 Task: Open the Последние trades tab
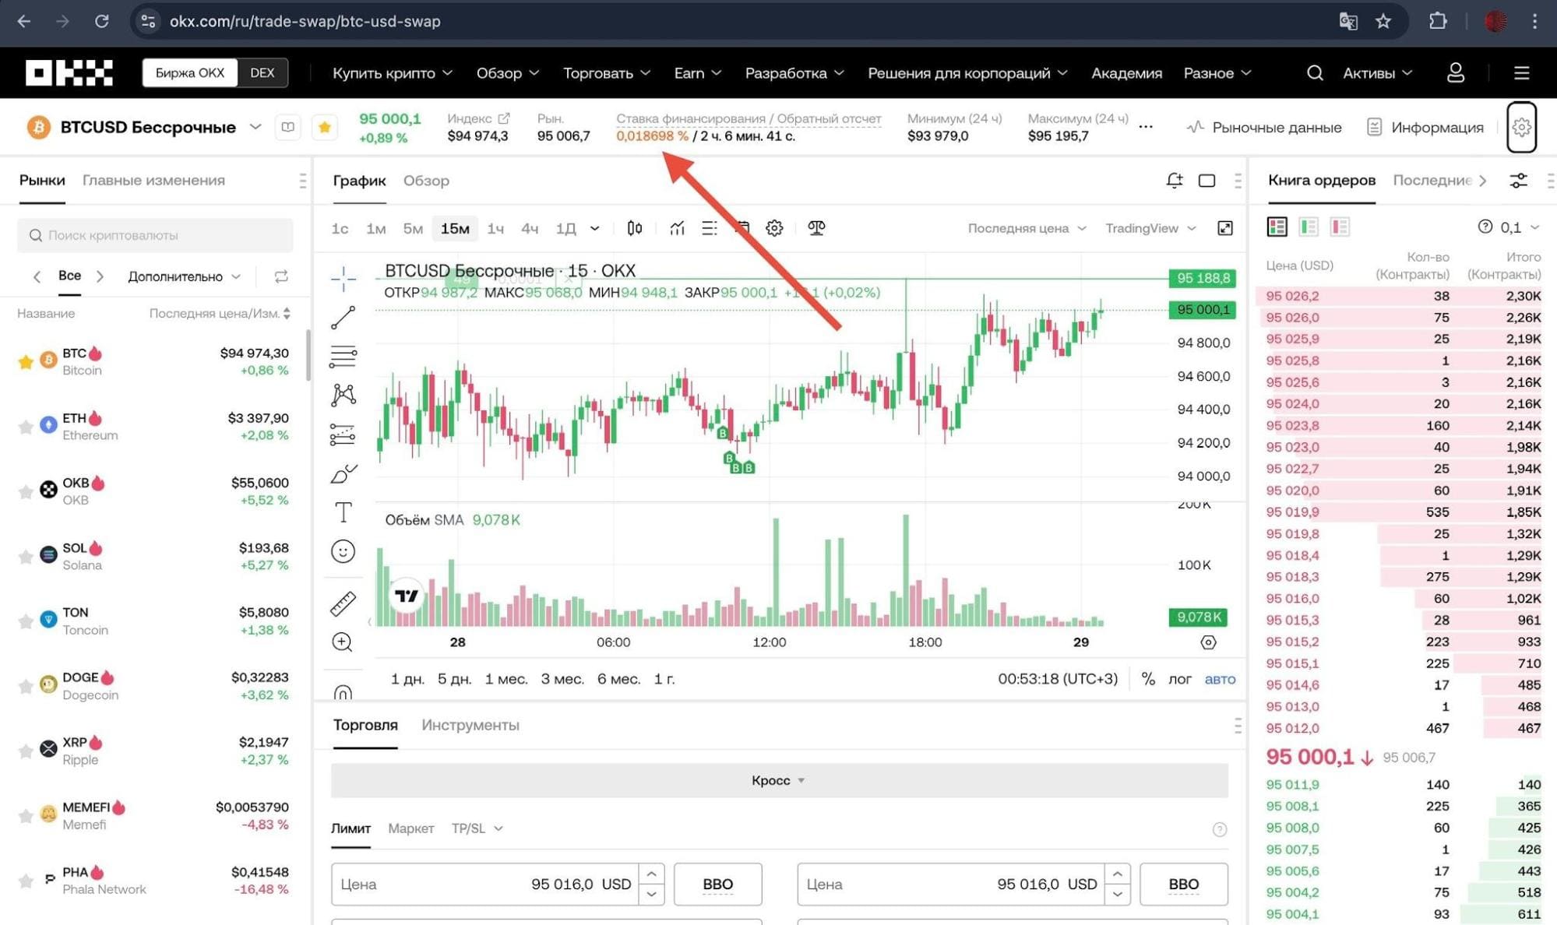(1432, 181)
